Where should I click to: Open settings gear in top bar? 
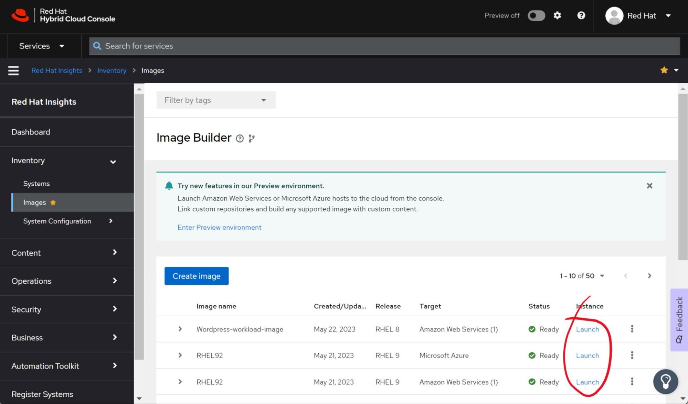(557, 15)
